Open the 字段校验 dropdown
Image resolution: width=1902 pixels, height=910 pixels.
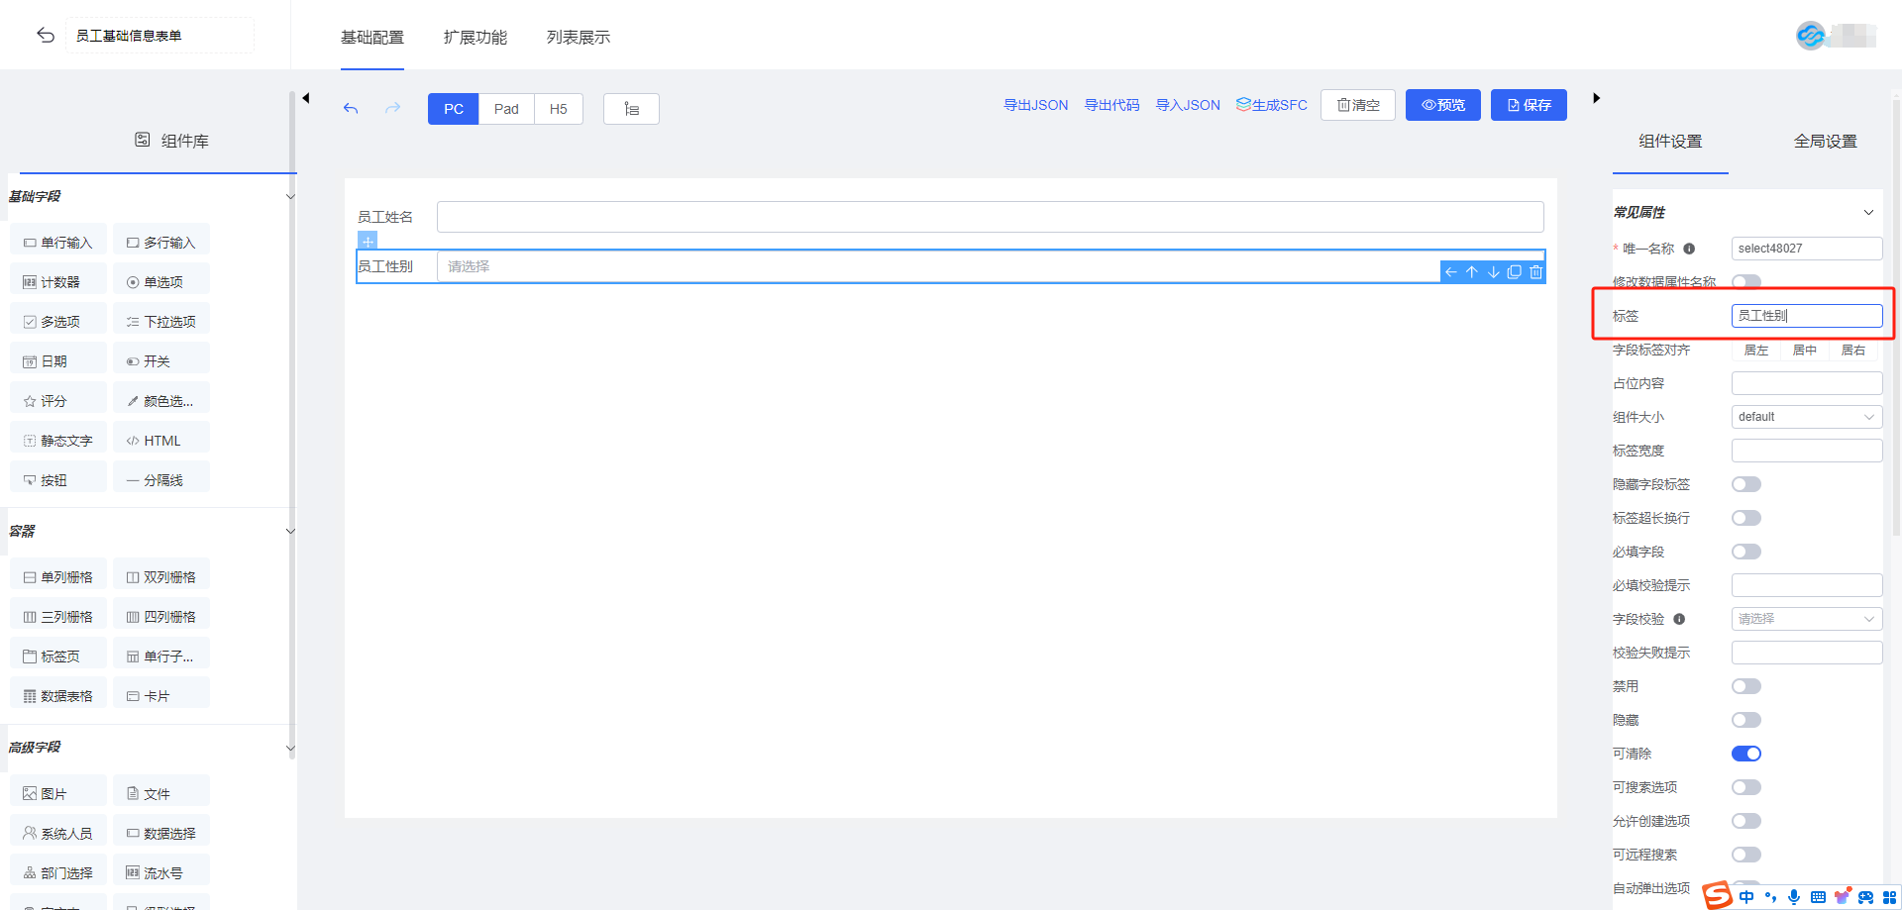coord(1806,619)
